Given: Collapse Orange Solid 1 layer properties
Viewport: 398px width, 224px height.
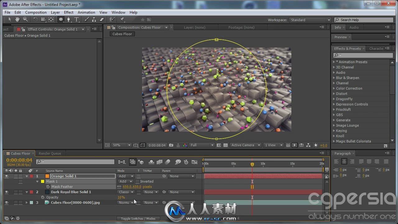Looking at the screenshot, I should (x=26, y=176).
